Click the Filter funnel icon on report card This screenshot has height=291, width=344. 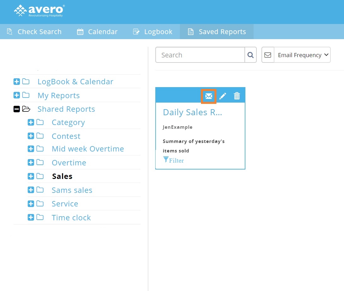tap(166, 160)
